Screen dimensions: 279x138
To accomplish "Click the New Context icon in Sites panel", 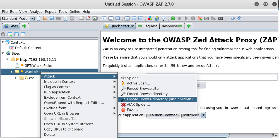I will point(9,34).
